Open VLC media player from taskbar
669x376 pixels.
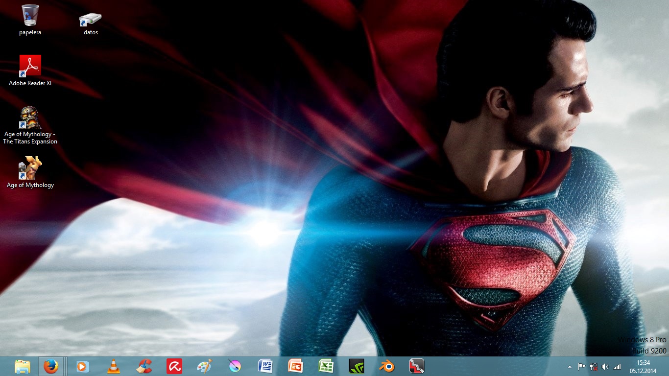tap(113, 366)
